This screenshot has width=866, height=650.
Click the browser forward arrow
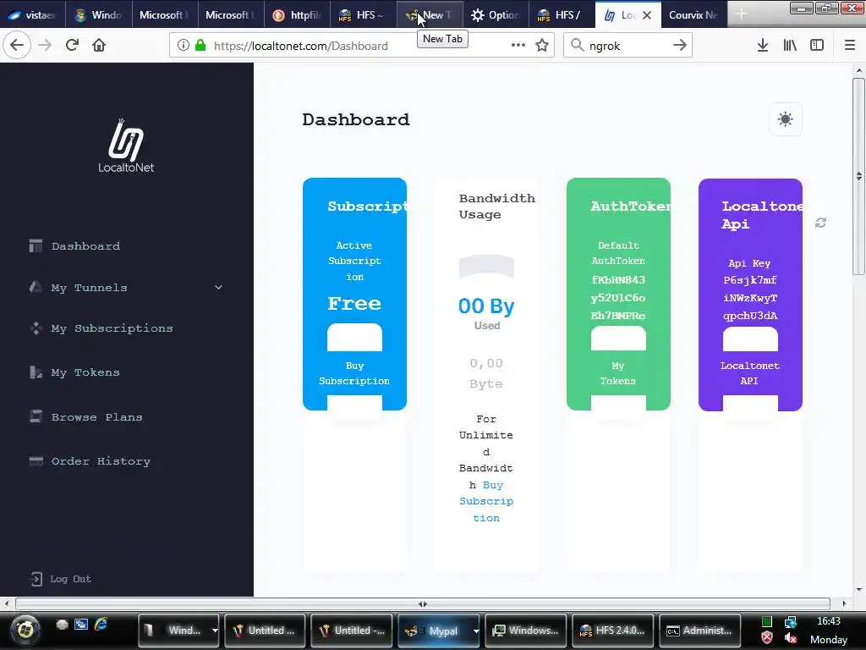tap(45, 46)
